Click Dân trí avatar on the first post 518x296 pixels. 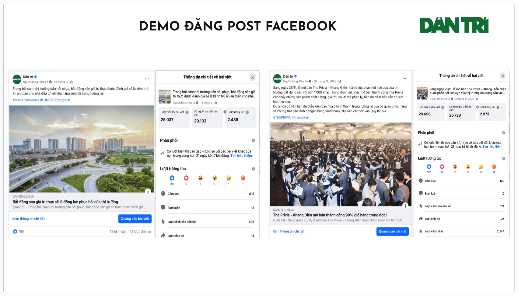17,79
